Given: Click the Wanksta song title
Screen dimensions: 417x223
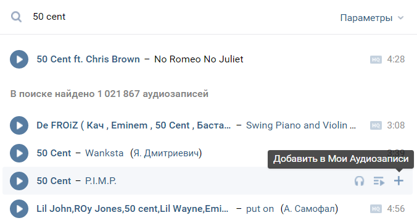Looking at the screenshot, I should tap(104, 153).
